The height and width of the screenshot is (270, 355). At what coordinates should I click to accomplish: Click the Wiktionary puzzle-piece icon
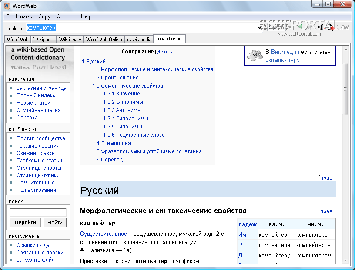(255, 56)
